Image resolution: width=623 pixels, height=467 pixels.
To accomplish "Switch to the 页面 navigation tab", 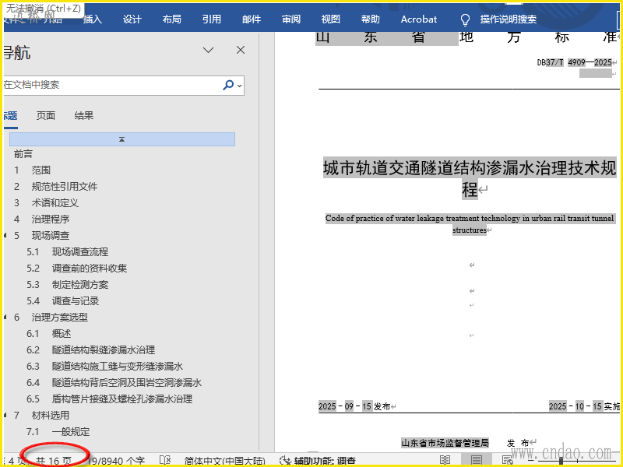I will (x=46, y=115).
